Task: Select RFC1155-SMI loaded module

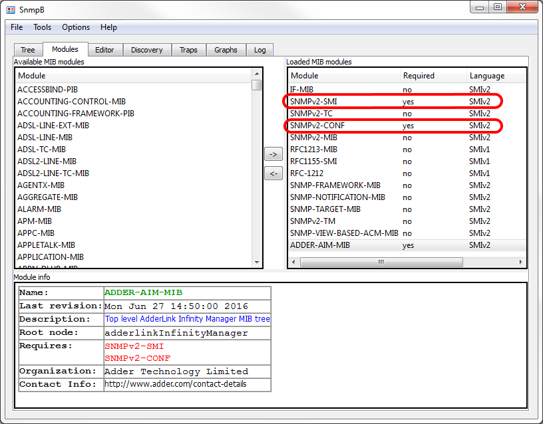Action: pyautogui.click(x=407, y=161)
